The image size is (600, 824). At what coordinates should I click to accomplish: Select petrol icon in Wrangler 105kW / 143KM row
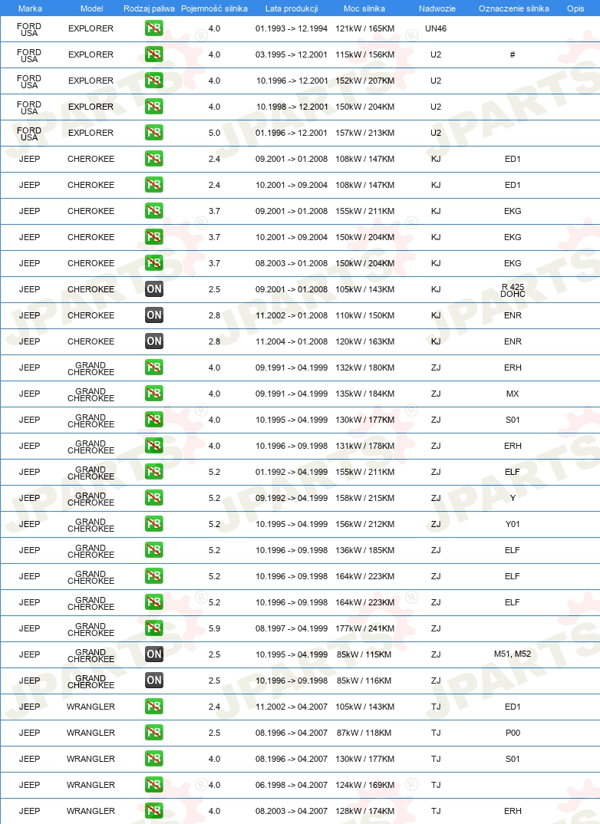point(154,707)
